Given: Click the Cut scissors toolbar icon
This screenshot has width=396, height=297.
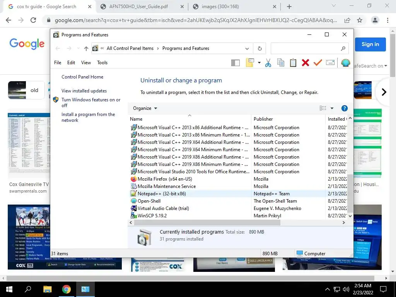Looking at the screenshot, I should 268,63.
